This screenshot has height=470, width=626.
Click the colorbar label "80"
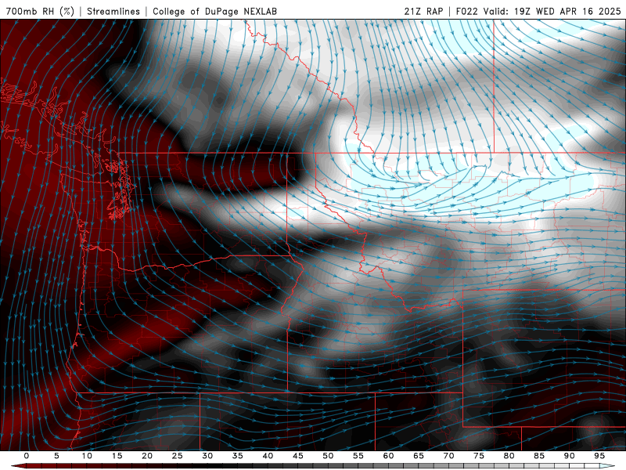(x=509, y=456)
